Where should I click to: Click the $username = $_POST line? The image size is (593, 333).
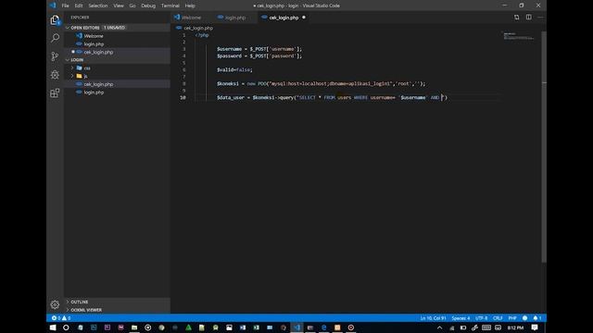tap(259, 49)
